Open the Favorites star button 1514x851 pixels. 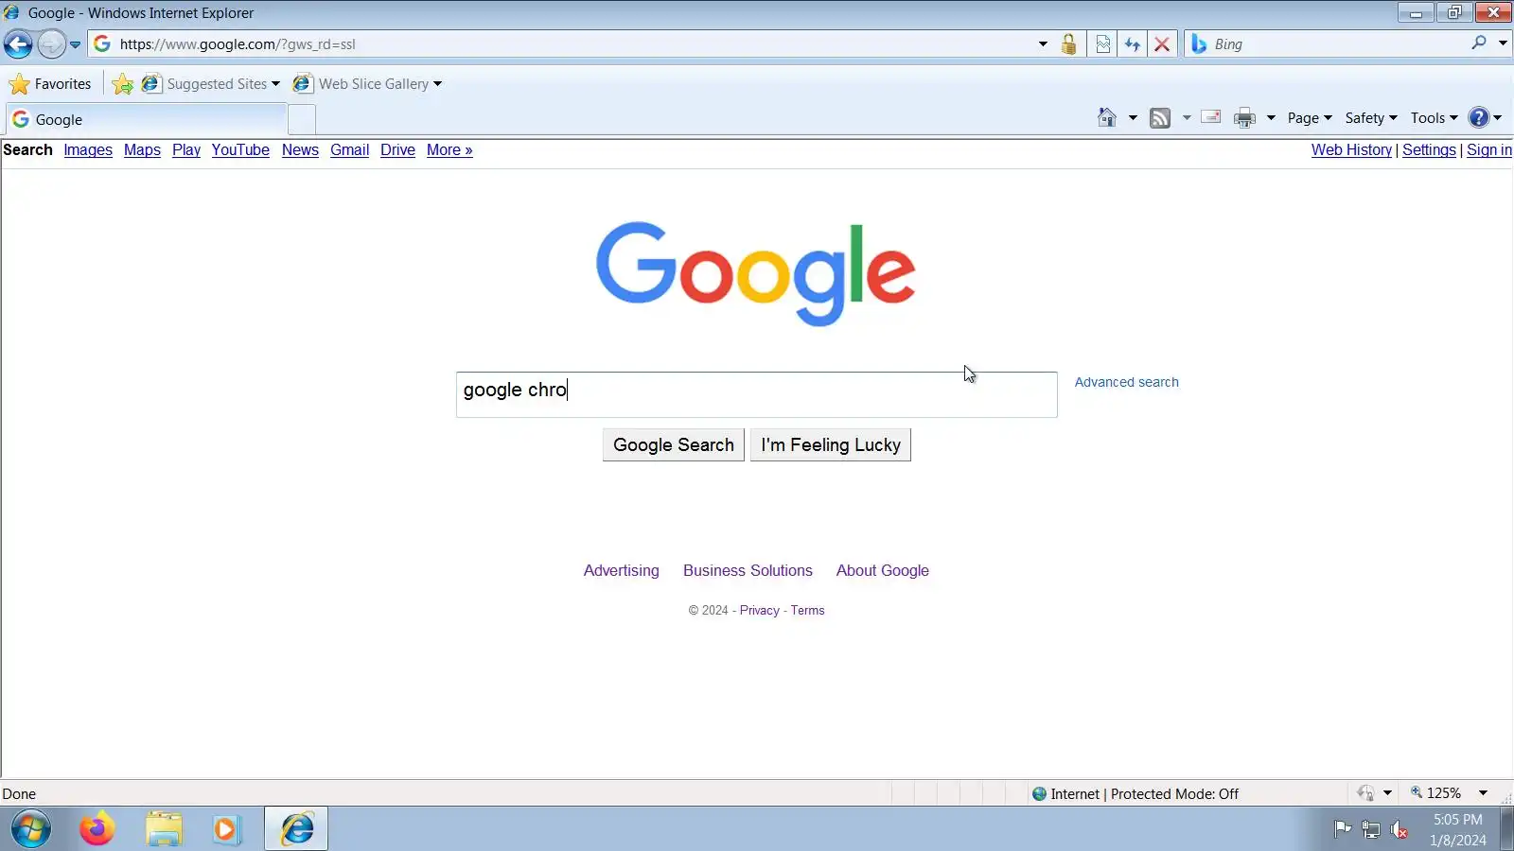click(50, 83)
